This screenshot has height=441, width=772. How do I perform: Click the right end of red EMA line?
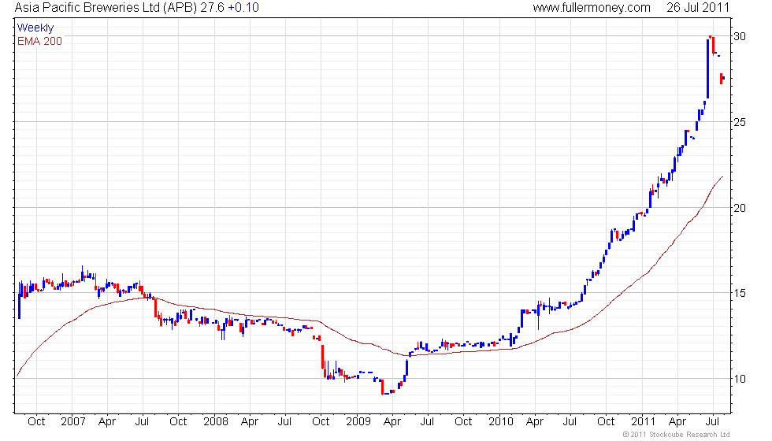coord(722,176)
